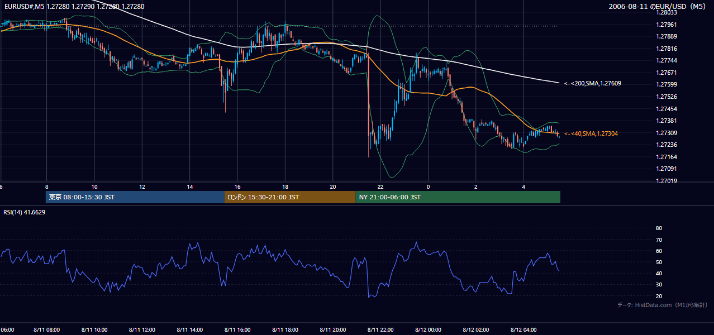
Task: Click price axis value 1.27526
Action: (667, 97)
